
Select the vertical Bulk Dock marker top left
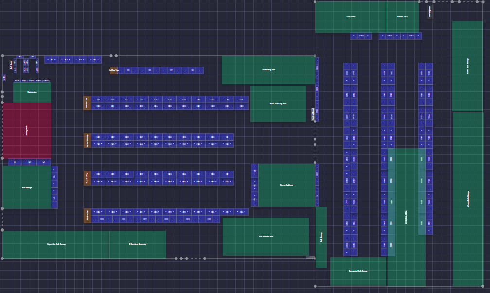10,66
